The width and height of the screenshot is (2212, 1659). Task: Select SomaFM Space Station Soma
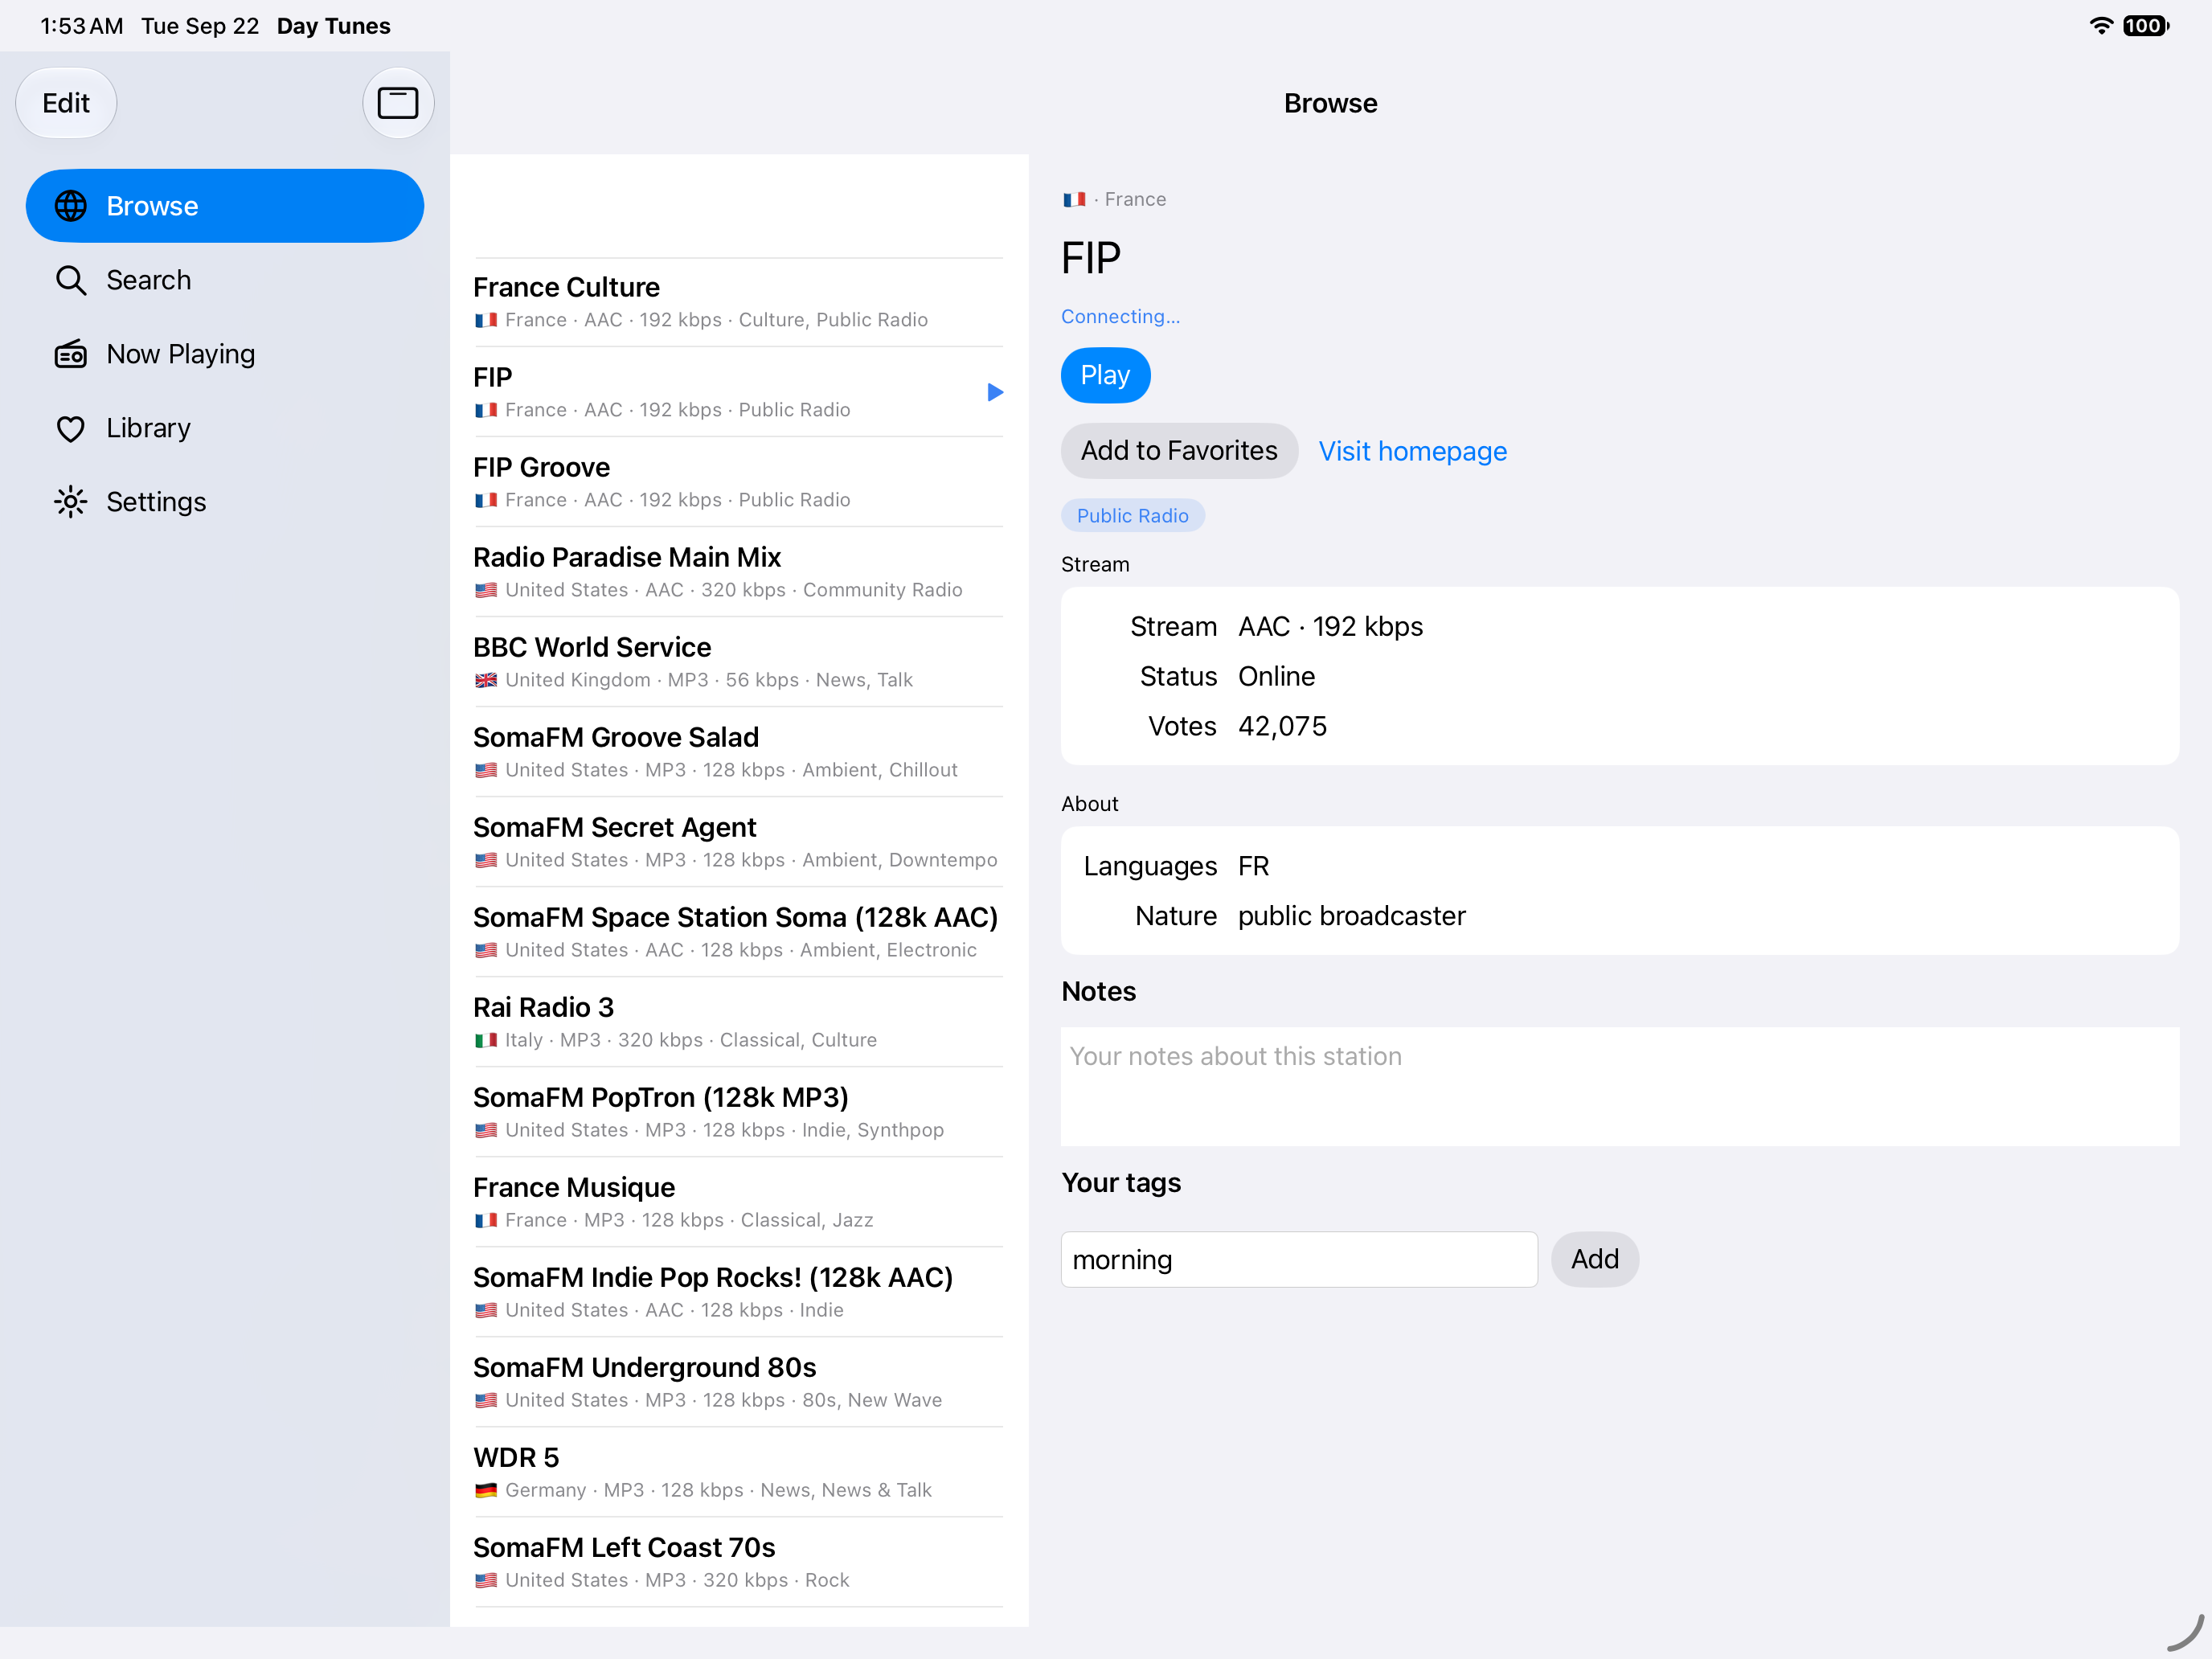click(738, 932)
